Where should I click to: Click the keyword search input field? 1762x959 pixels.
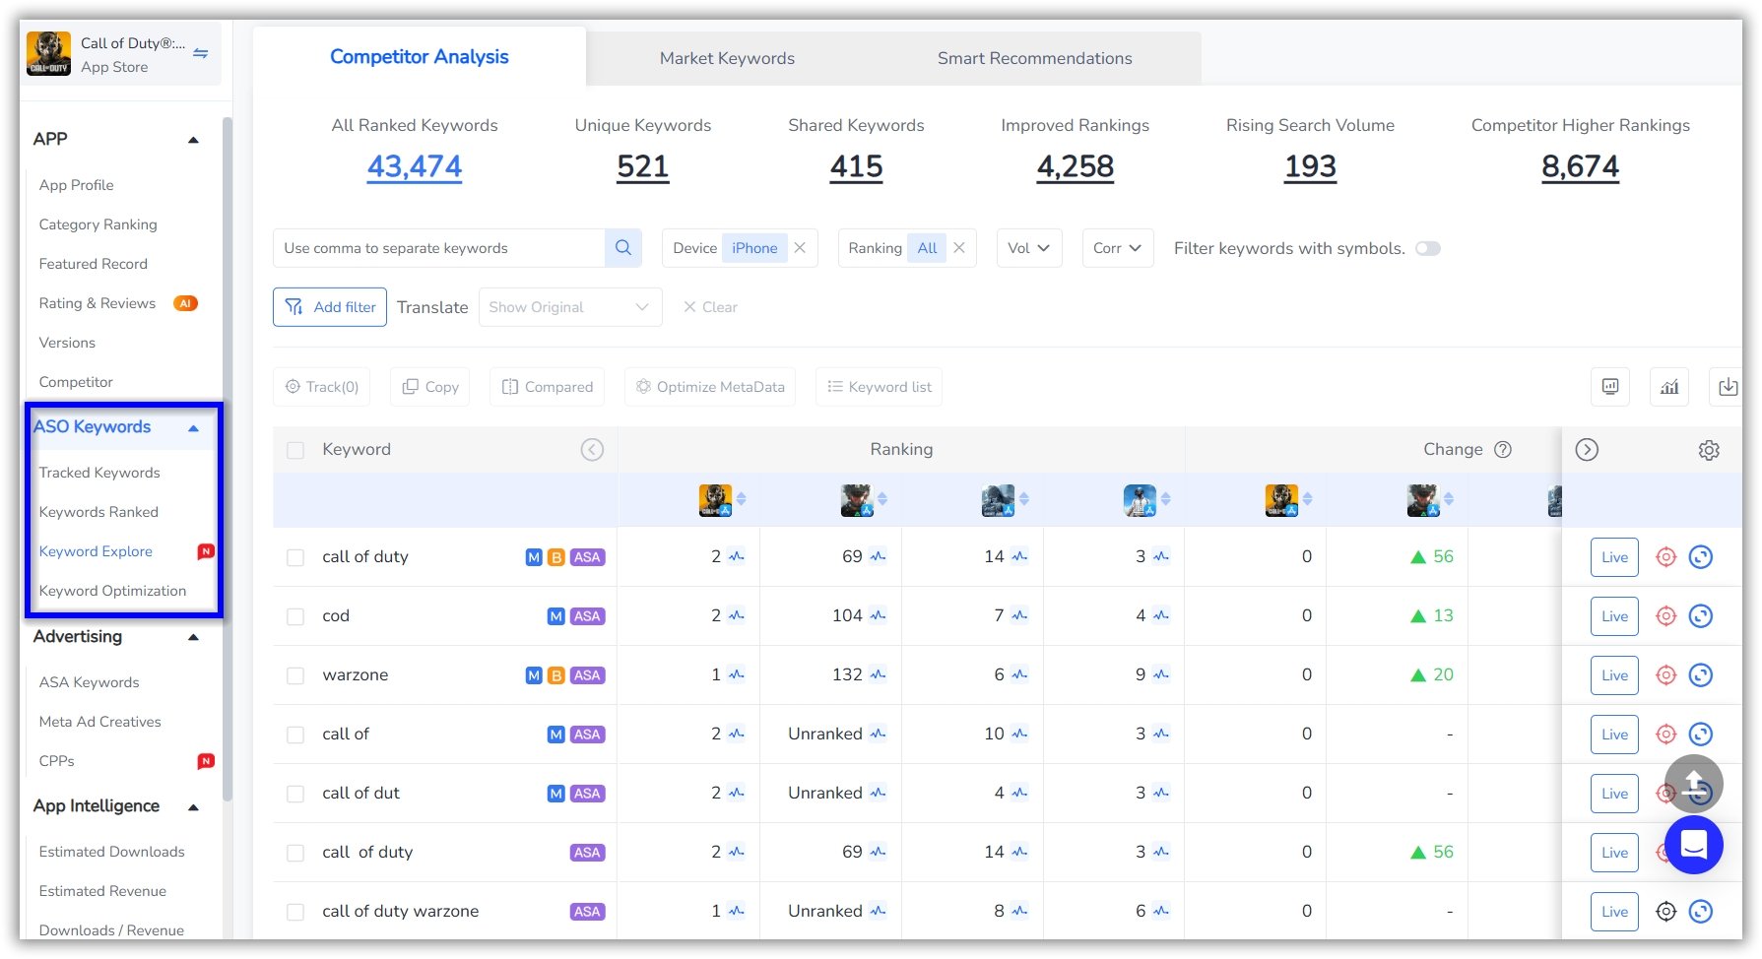pos(439,248)
